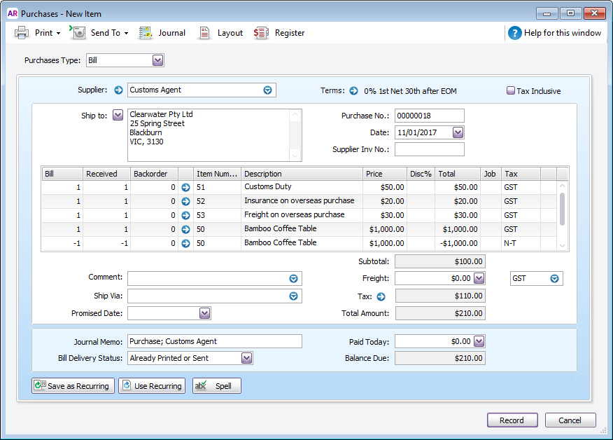The height and width of the screenshot is (440, 613).
Task: Open the Supplier selection dropdown
Action: 267,90
